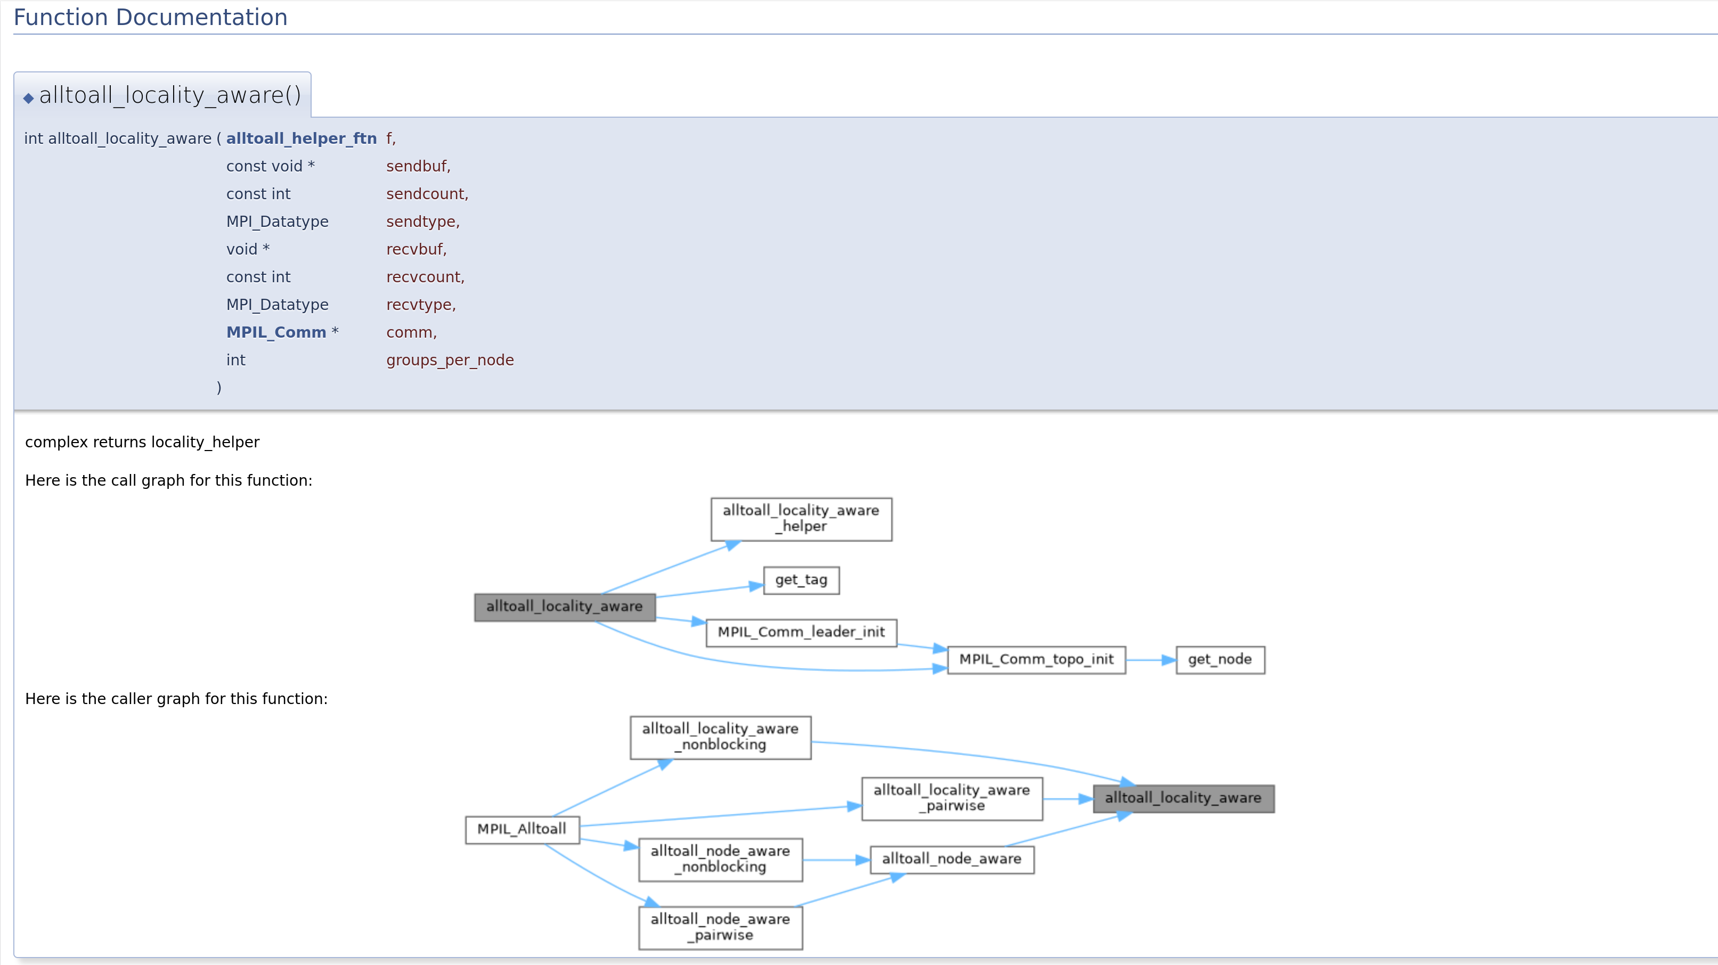Click 'Here is the call graph' text
This screenshot has width=1718, height=965.
pos(169,480)
